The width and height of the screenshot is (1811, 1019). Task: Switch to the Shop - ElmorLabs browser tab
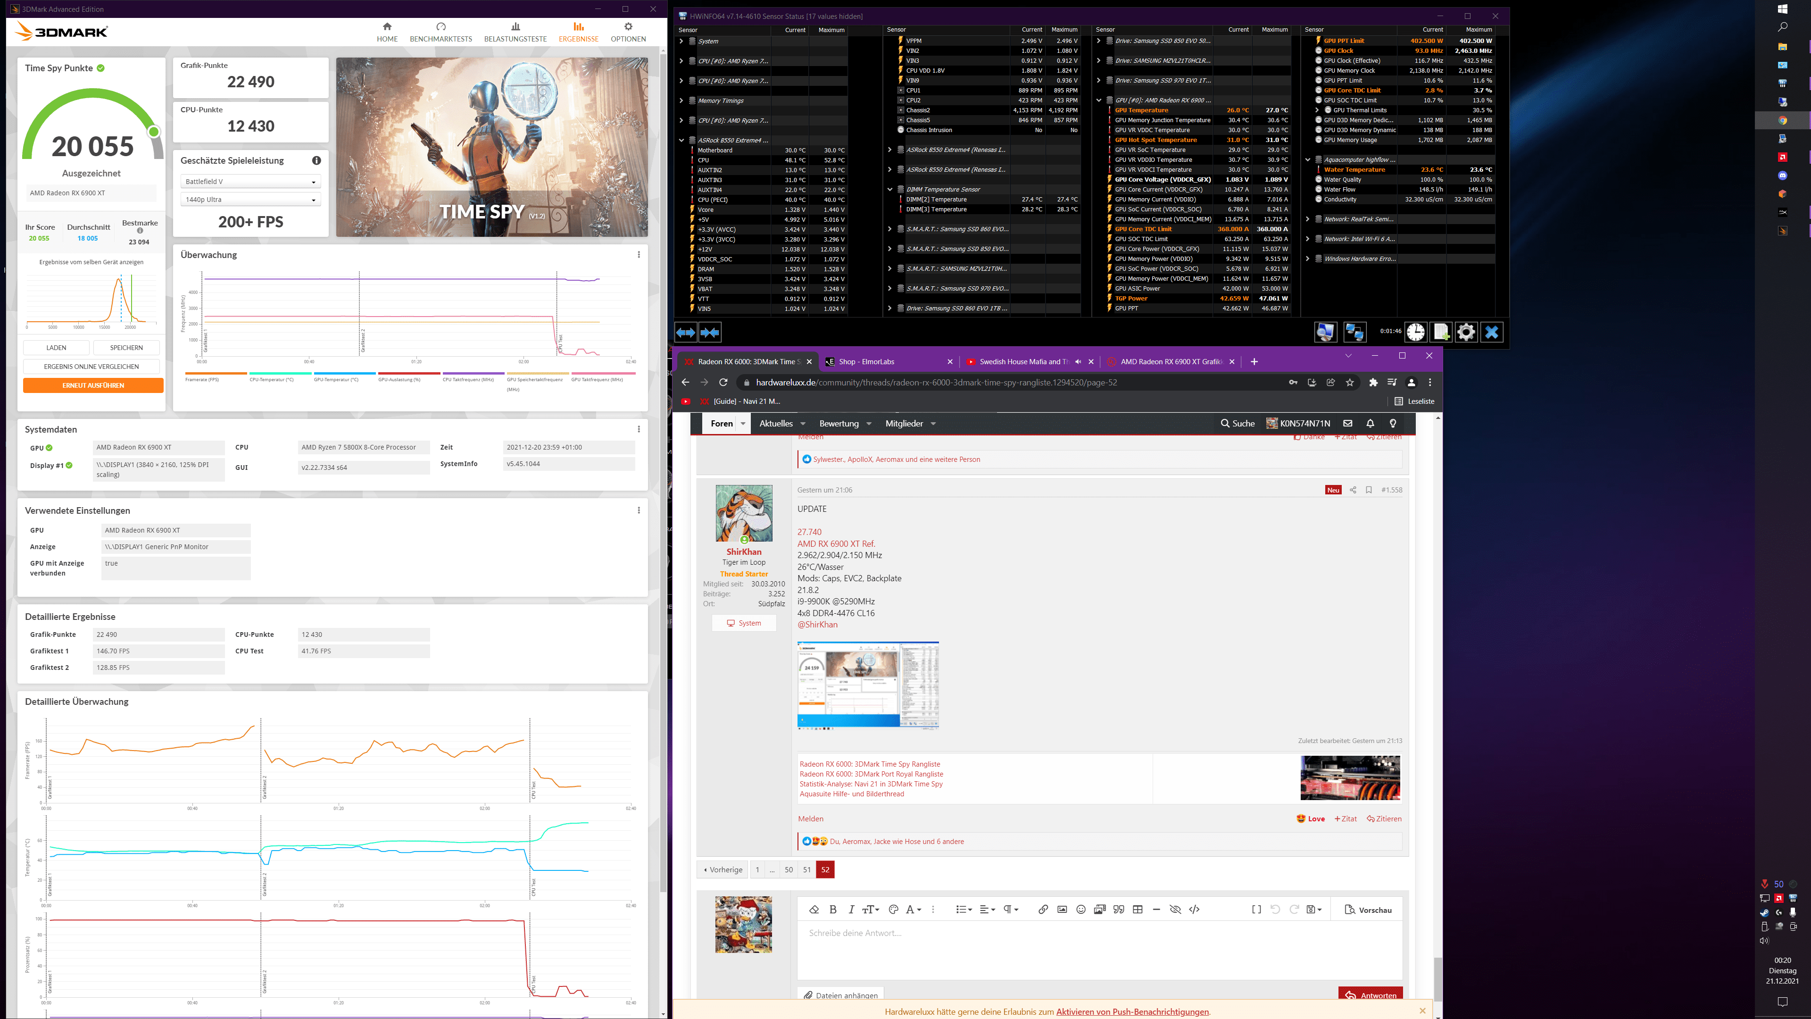866,361
